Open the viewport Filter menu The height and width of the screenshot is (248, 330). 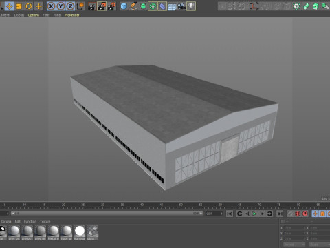click(46, 15)
